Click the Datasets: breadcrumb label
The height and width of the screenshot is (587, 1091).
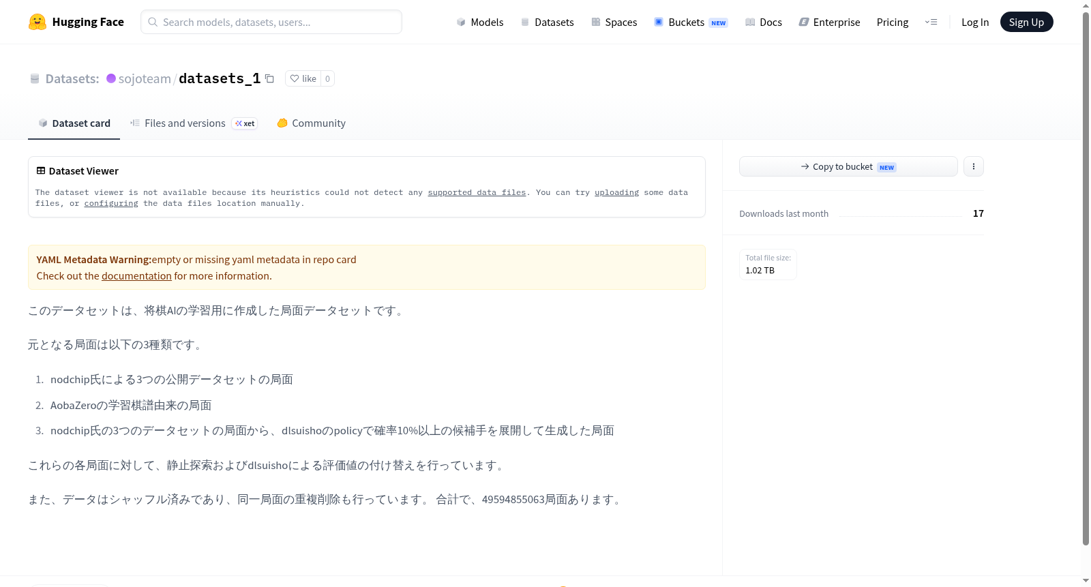click(72, 78)
